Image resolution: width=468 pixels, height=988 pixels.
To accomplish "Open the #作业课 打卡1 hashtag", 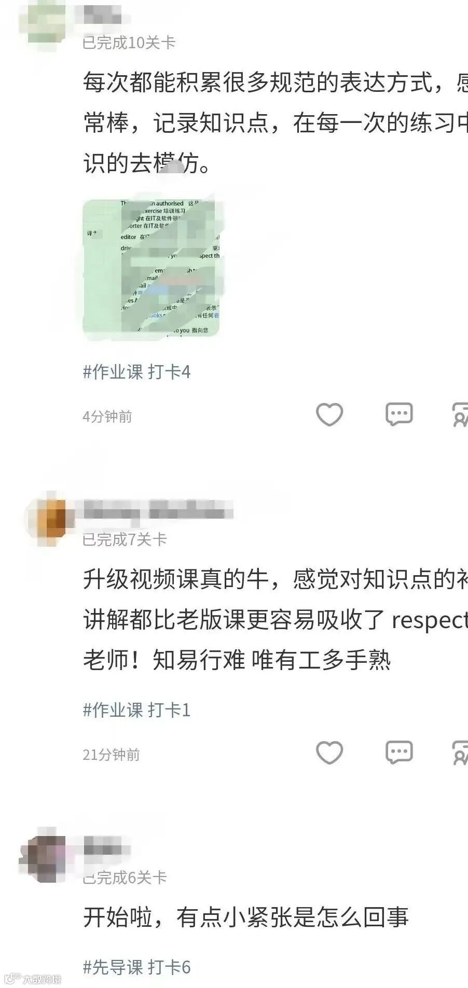I will point(137,710).
